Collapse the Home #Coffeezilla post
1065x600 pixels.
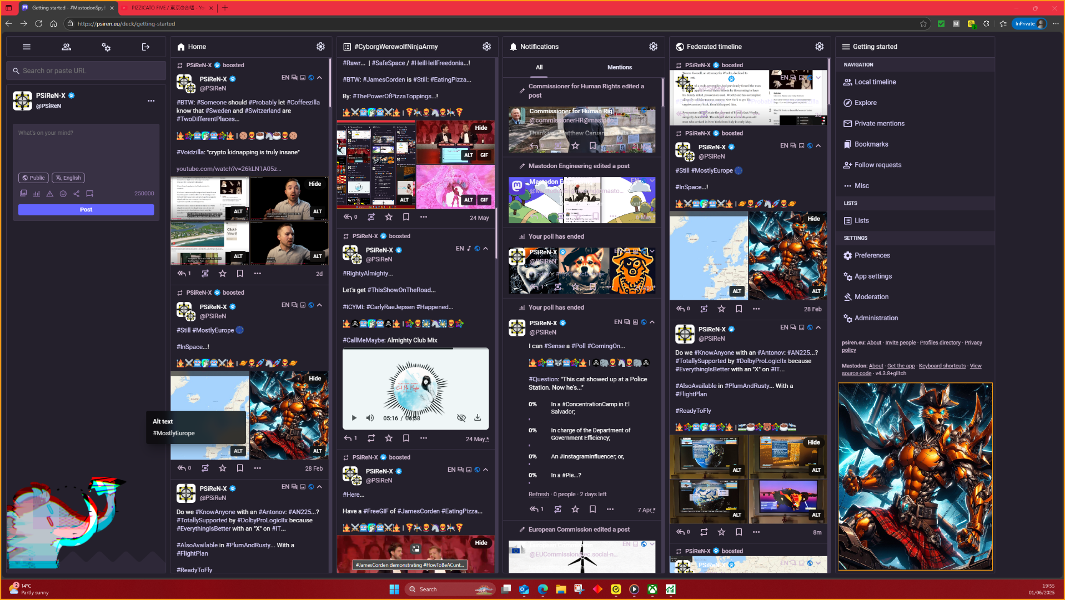coord(319,78)
